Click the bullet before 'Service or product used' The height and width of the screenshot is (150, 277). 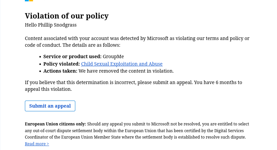(x=40, y=57)
